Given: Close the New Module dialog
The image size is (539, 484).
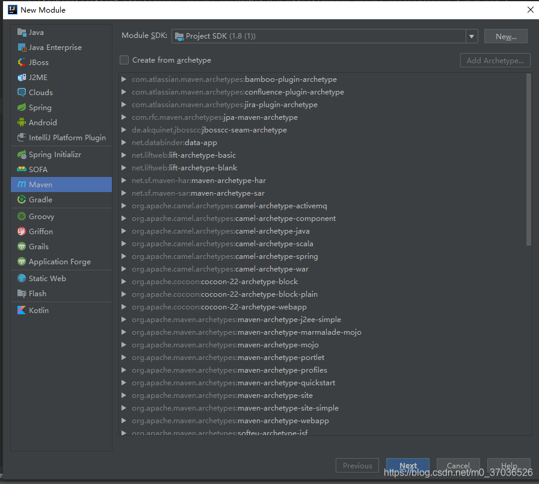Looking at the screenshot, I should [531, 10].
